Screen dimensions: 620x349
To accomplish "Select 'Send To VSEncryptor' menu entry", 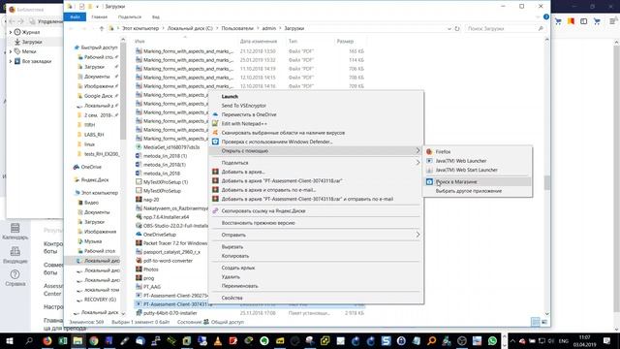I will (243, 106).
